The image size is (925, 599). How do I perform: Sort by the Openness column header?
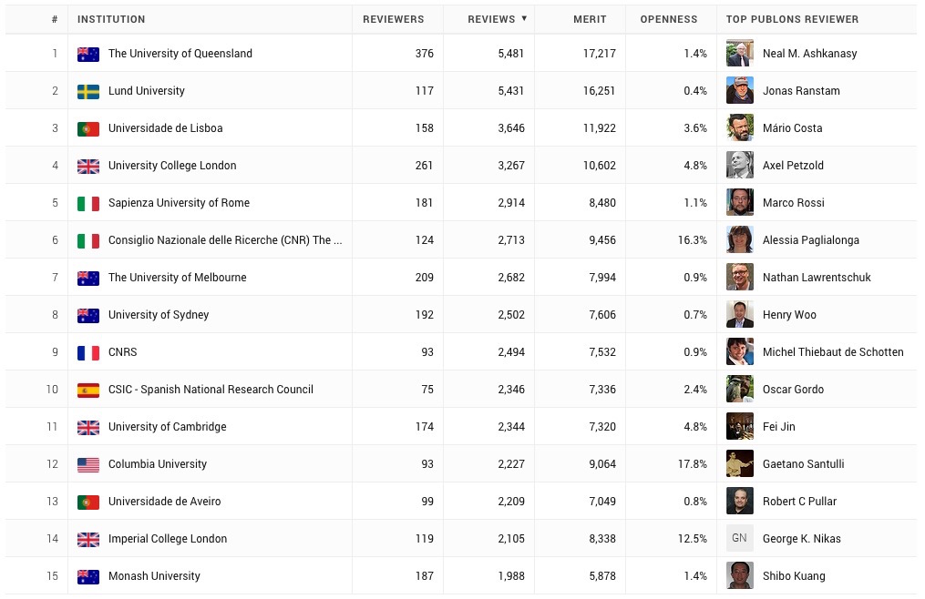point(668,19)
